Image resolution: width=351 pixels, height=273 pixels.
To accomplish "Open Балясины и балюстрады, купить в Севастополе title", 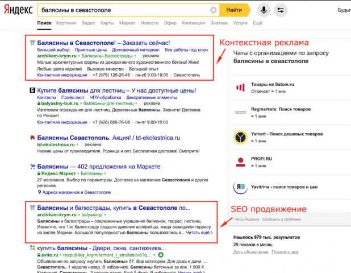I will coord(114,208).
